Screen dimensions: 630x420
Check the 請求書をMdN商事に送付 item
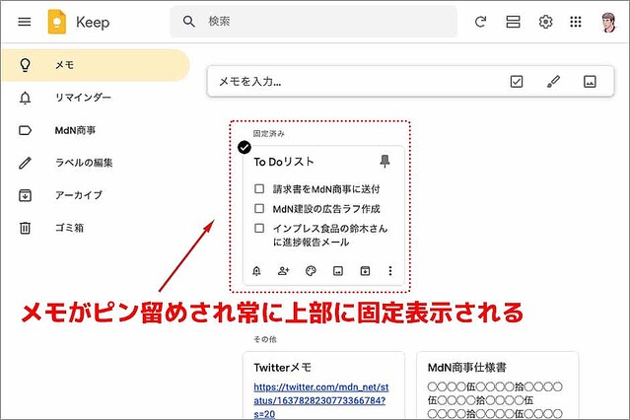[x=259, y=188]
